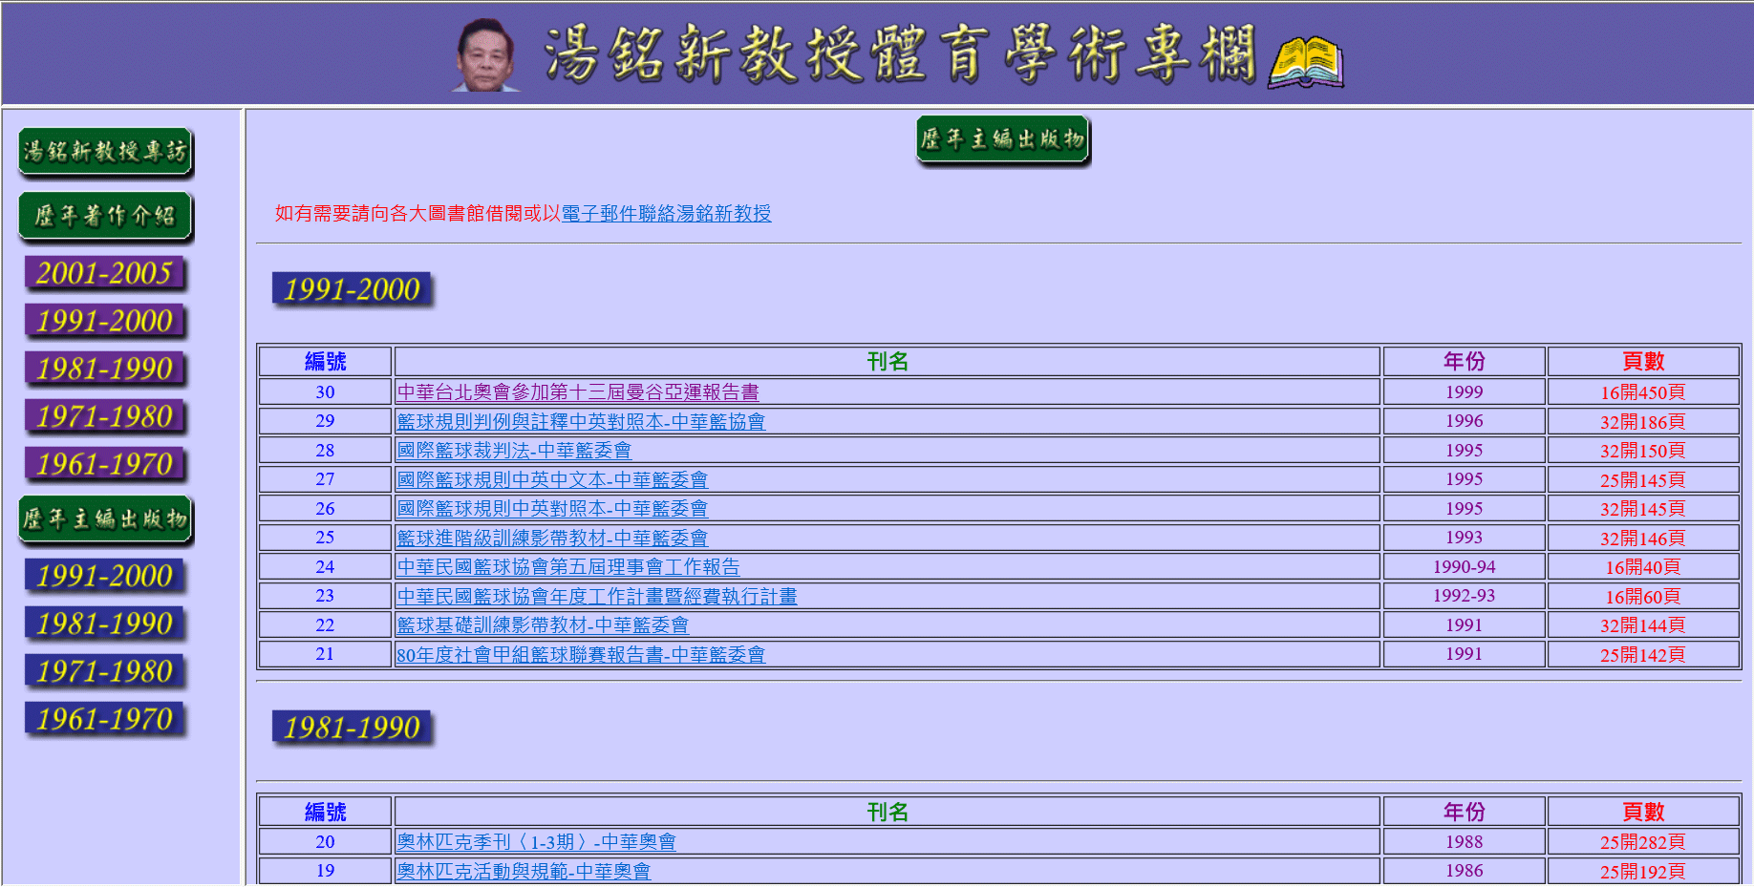Open 中華民國籃球協會第五屆理事會工作報告 link

click(567, 567)
